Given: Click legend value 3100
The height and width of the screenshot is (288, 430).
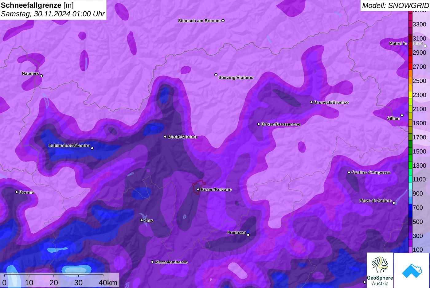Looking at the screenshot, I should click(x=420, y=38).
